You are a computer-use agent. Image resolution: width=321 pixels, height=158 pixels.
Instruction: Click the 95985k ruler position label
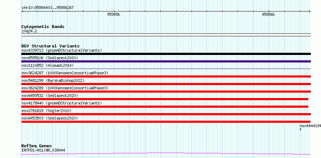(114, 14)
